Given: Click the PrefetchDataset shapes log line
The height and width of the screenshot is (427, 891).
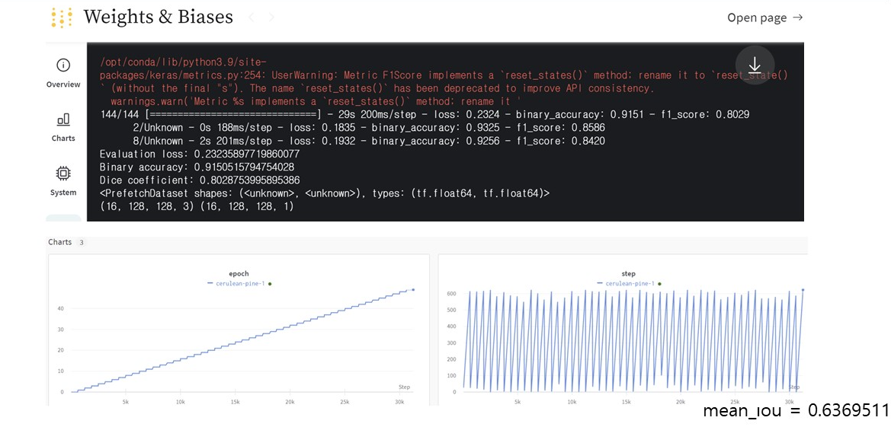Looking at the screenshot, I should click(325, 193).
